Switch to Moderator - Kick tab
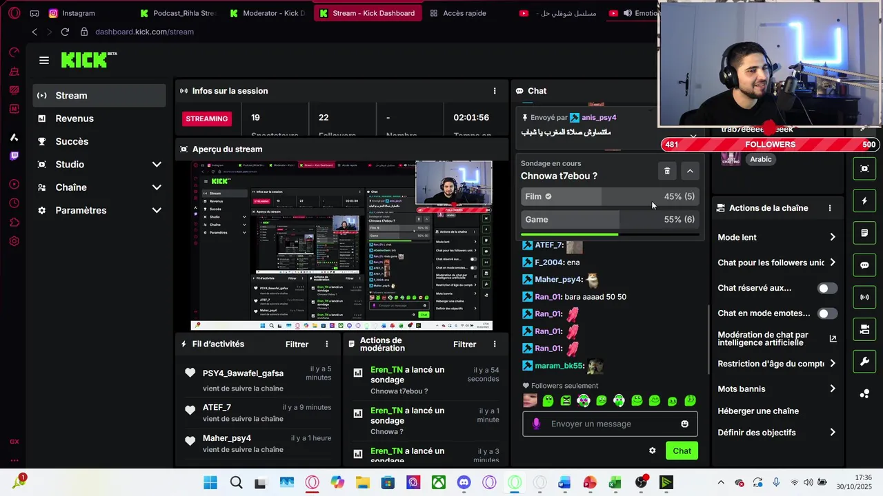This screenshot has width=883, height=496. click(x=268, y=13)
